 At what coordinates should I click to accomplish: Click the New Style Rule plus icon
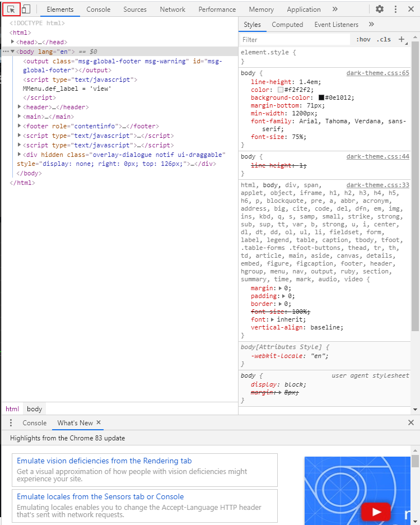click(x=402, y=39)
